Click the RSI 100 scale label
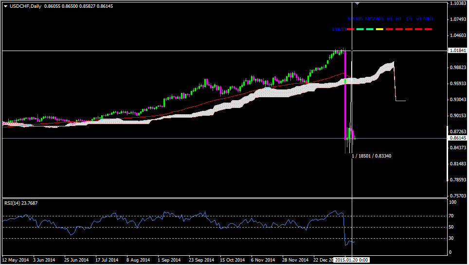The height and width of the screenshot is (265, 469). [453, 202]
